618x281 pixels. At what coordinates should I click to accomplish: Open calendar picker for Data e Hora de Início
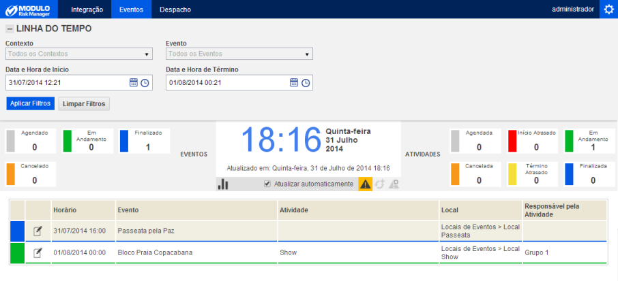click(134, 82)
